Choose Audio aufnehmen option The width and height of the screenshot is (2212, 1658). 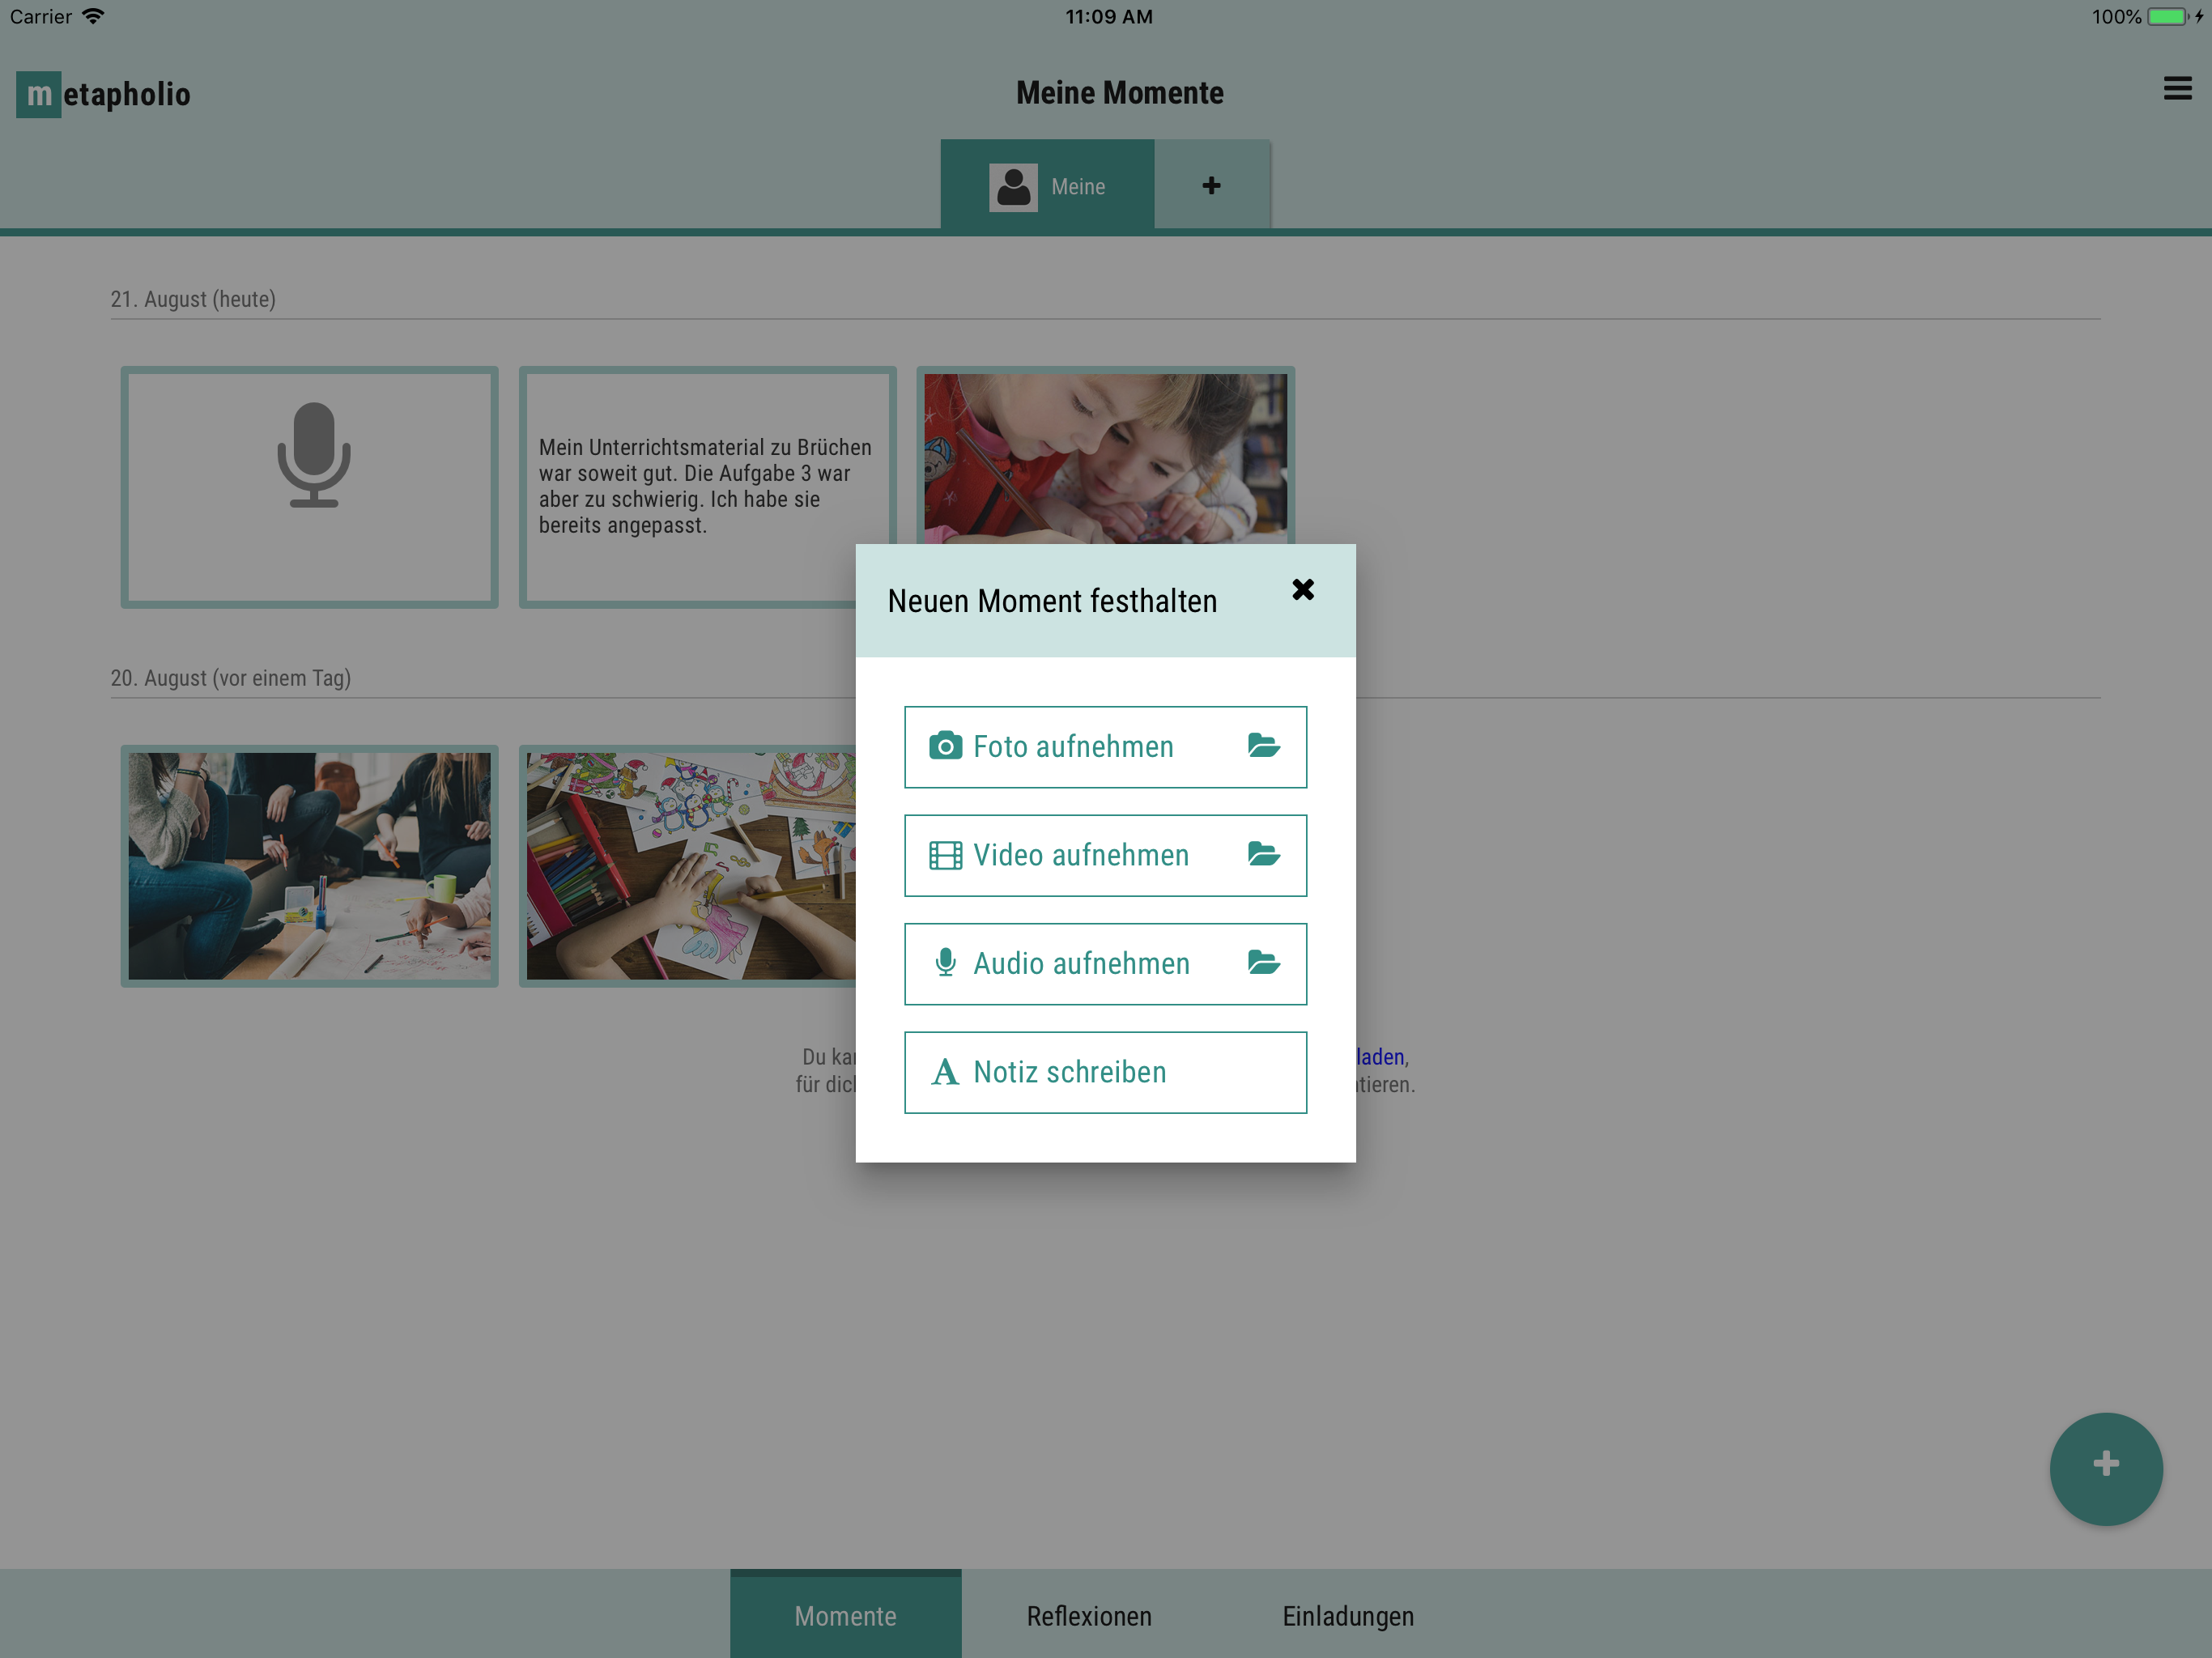1080,964
